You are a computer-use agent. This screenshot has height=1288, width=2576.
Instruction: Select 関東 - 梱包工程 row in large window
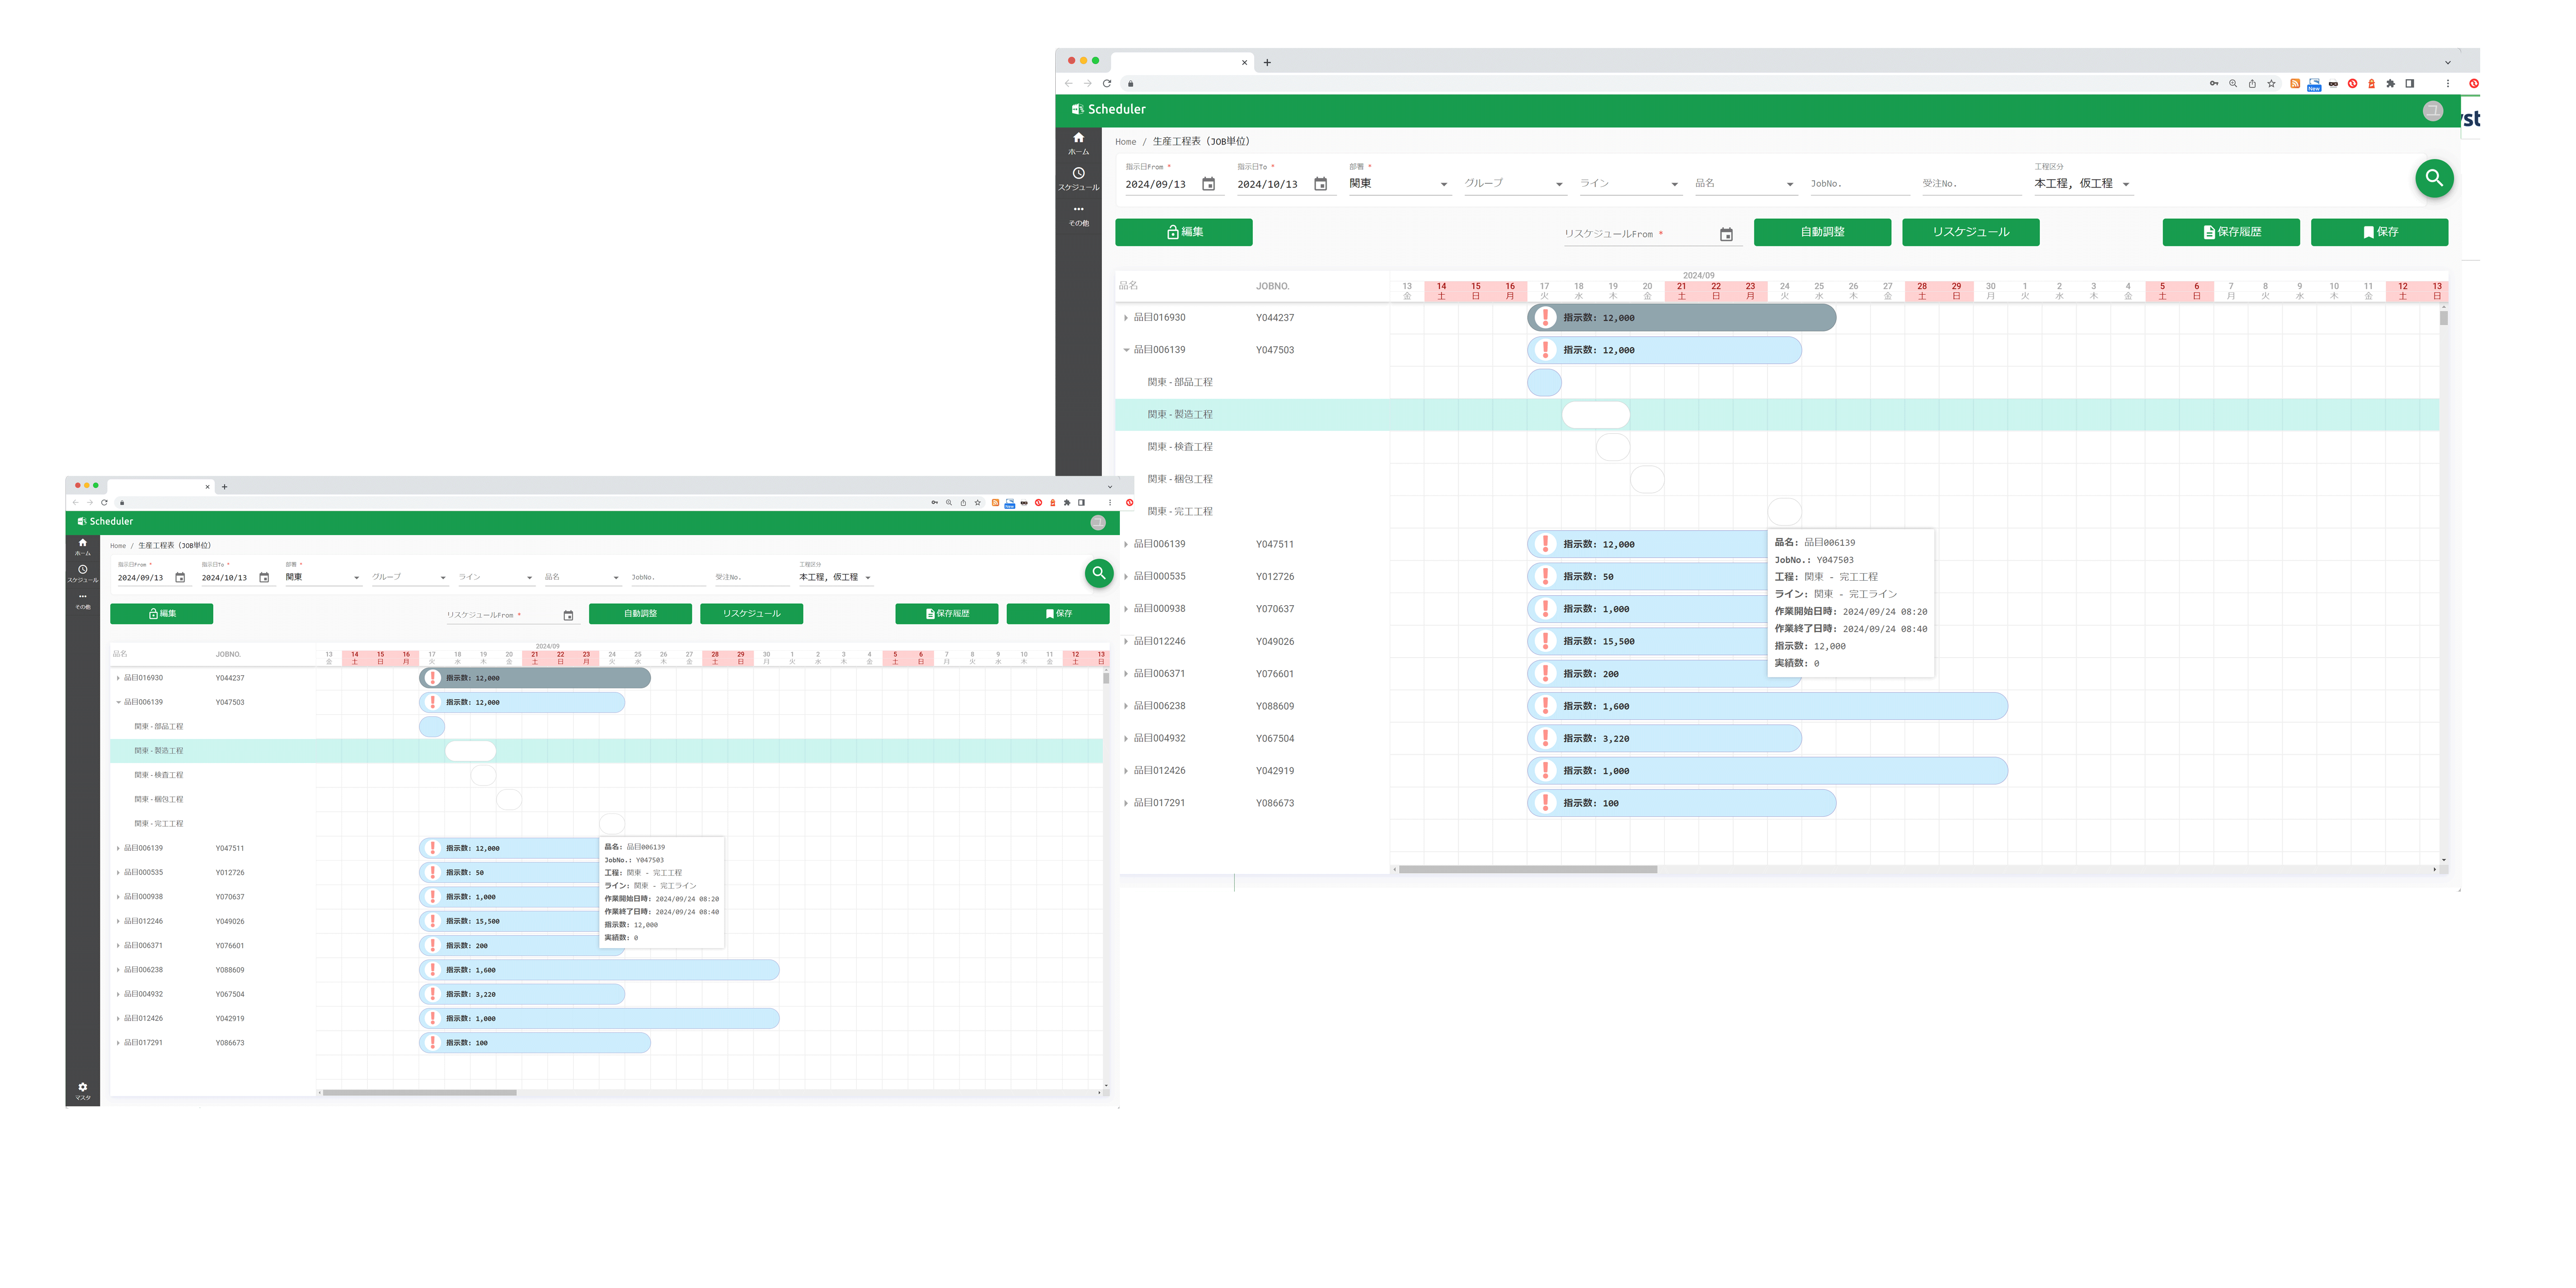[x=1777, y=479]
